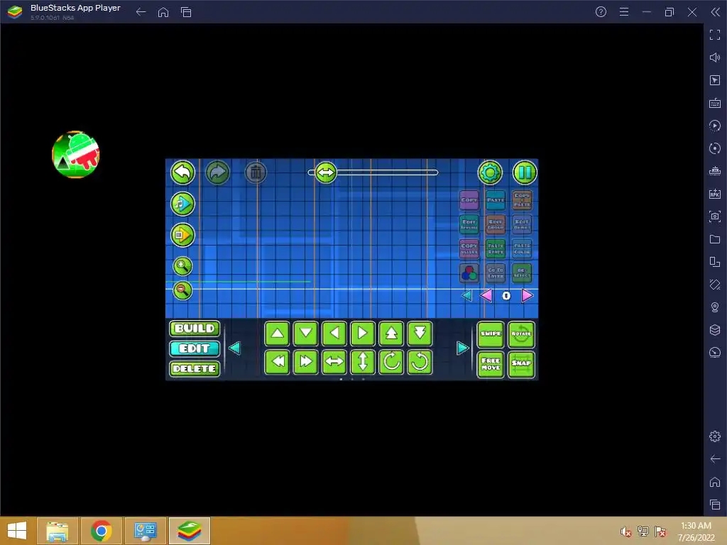Move object down one small step
The height and width of the screenshot is (545, 727).
tap(305, 334)
